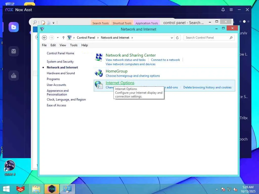Expand the address bar history dropdown

coord(172,38)
